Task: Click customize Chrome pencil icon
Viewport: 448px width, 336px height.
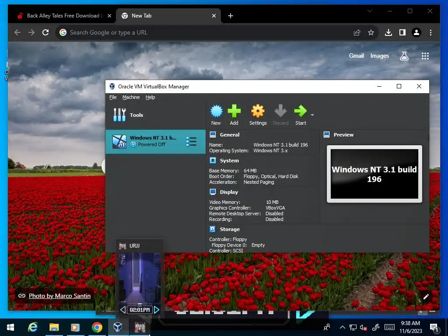Action: [426, 297]
